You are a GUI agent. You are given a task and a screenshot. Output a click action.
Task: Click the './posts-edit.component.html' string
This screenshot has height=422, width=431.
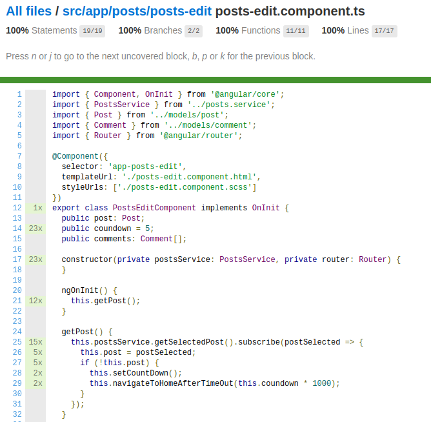point(190,177)
